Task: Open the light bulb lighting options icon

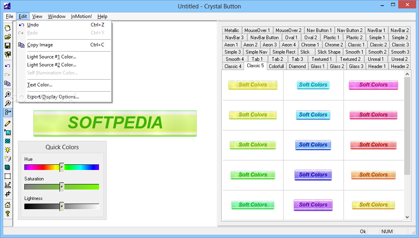Action: tap(8, 150)
